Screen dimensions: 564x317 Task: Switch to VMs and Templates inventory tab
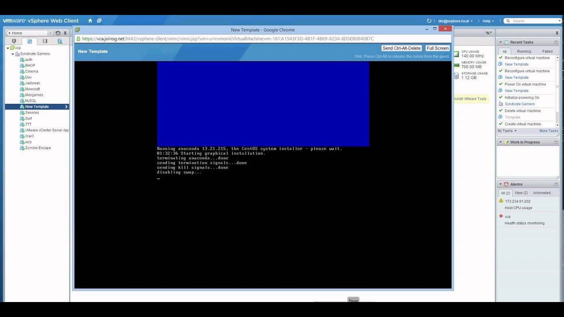[29, 41]
